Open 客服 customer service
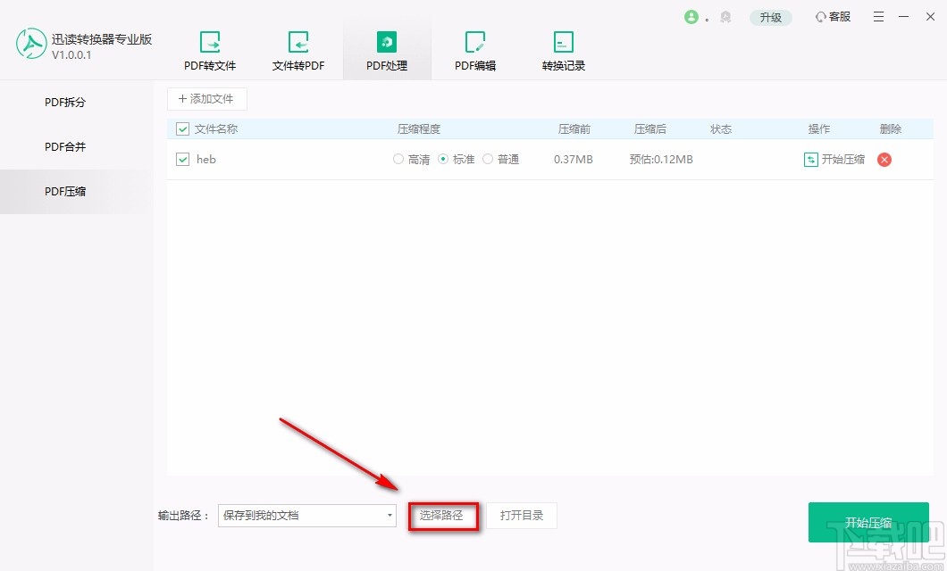 (832, 16)
